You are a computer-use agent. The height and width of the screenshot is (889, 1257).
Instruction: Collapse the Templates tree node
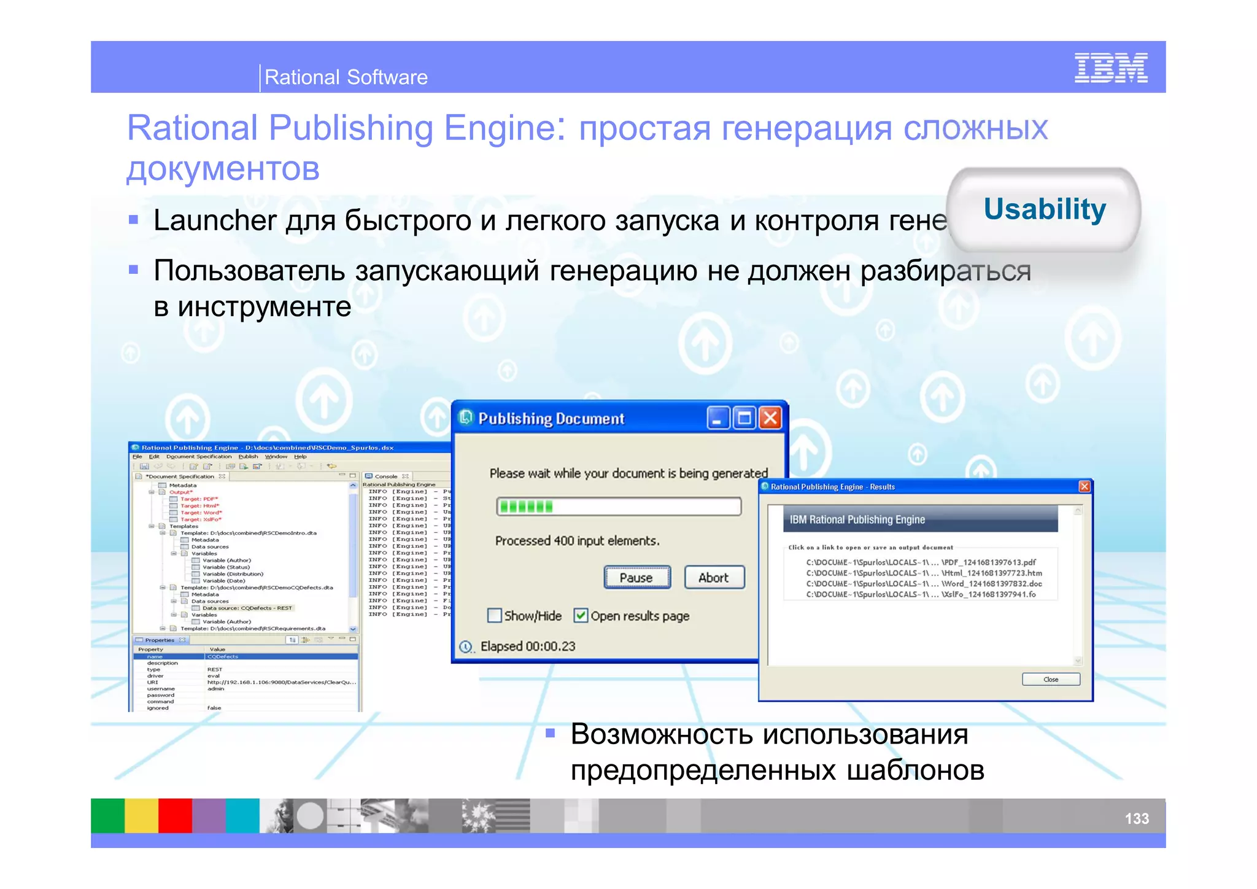pyautogui.click(x=152, y=526)
